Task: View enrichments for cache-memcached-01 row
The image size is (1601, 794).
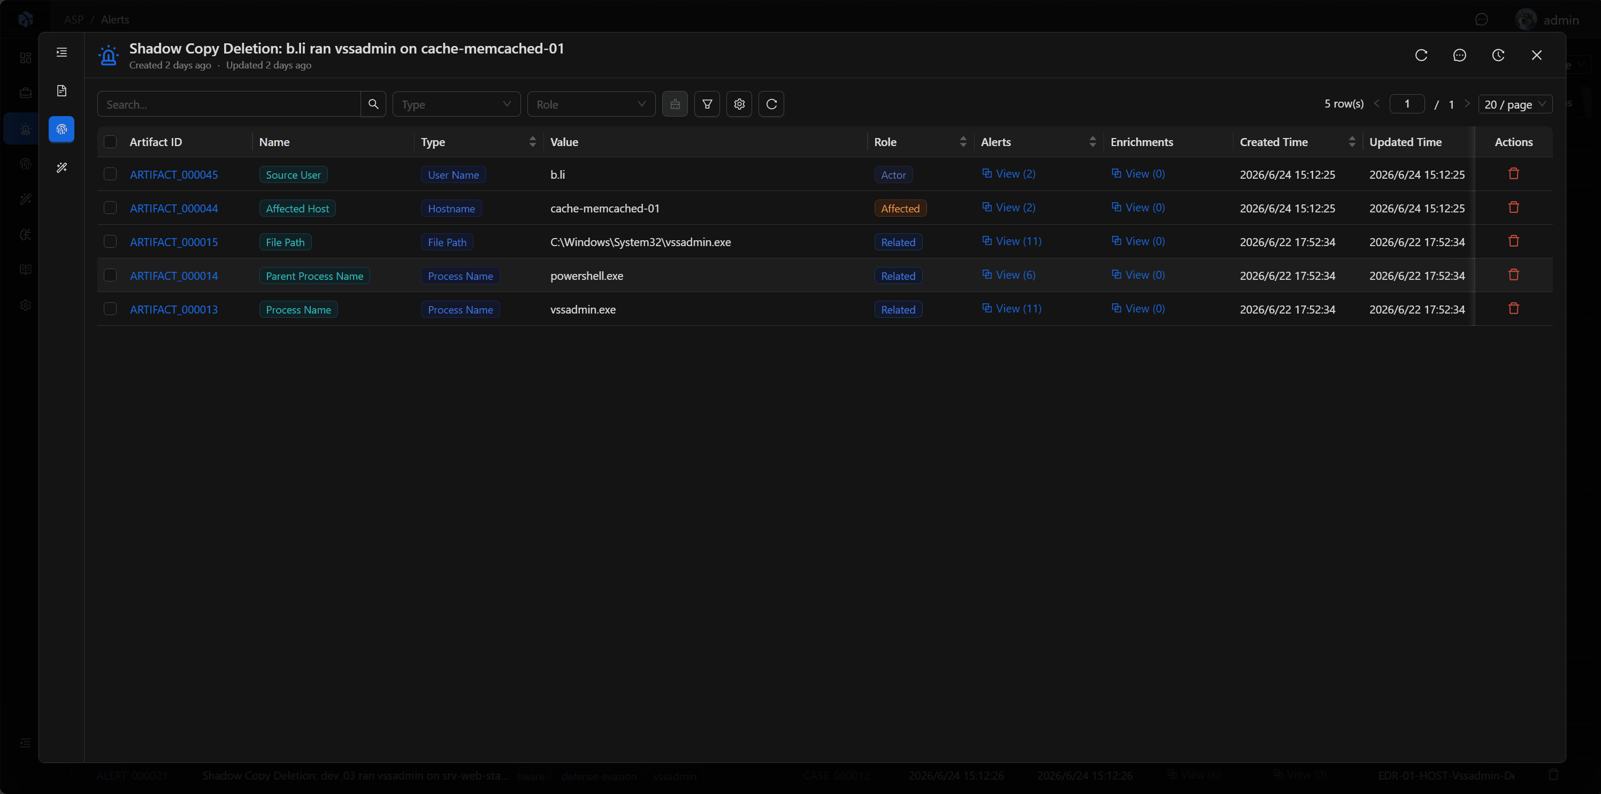Action: pyautogui.click(x=1138, y=207)
